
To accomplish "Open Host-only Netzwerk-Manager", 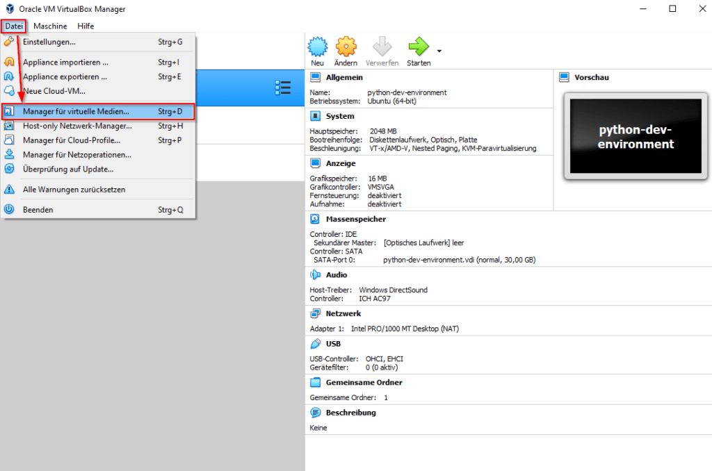I will 76,126.
